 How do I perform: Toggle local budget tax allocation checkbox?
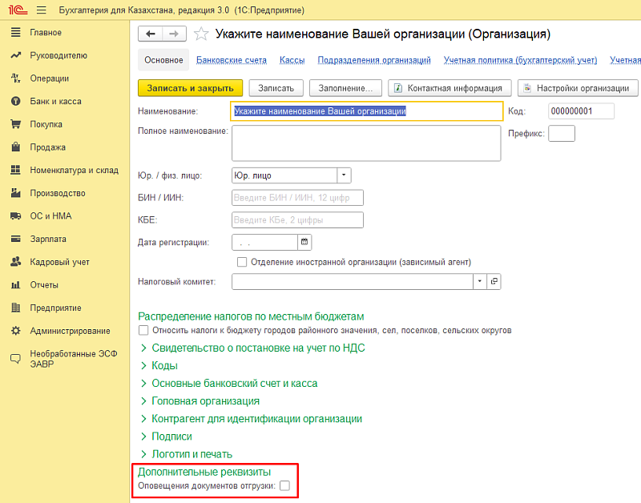pos(143,330)
